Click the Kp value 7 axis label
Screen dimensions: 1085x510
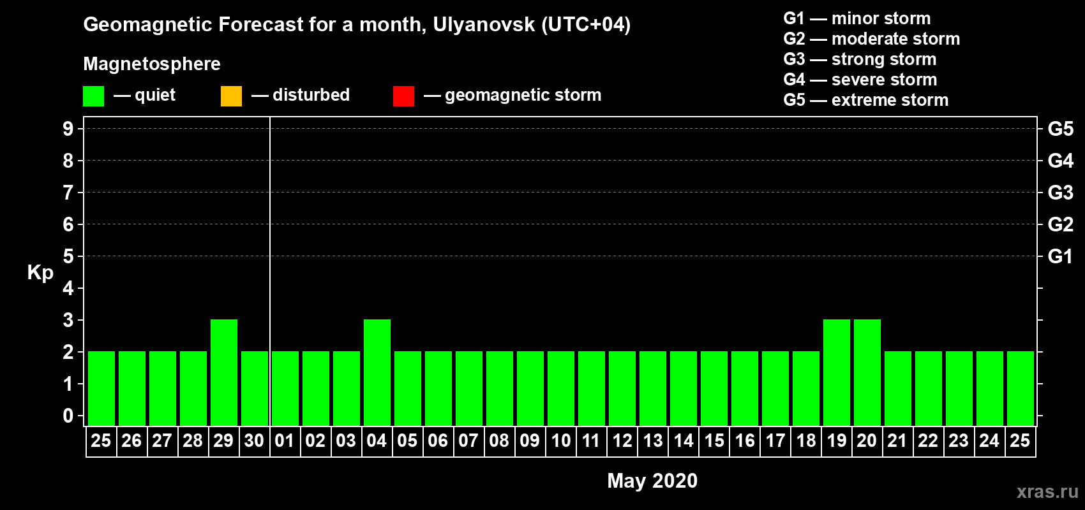[x=68, y=193]
